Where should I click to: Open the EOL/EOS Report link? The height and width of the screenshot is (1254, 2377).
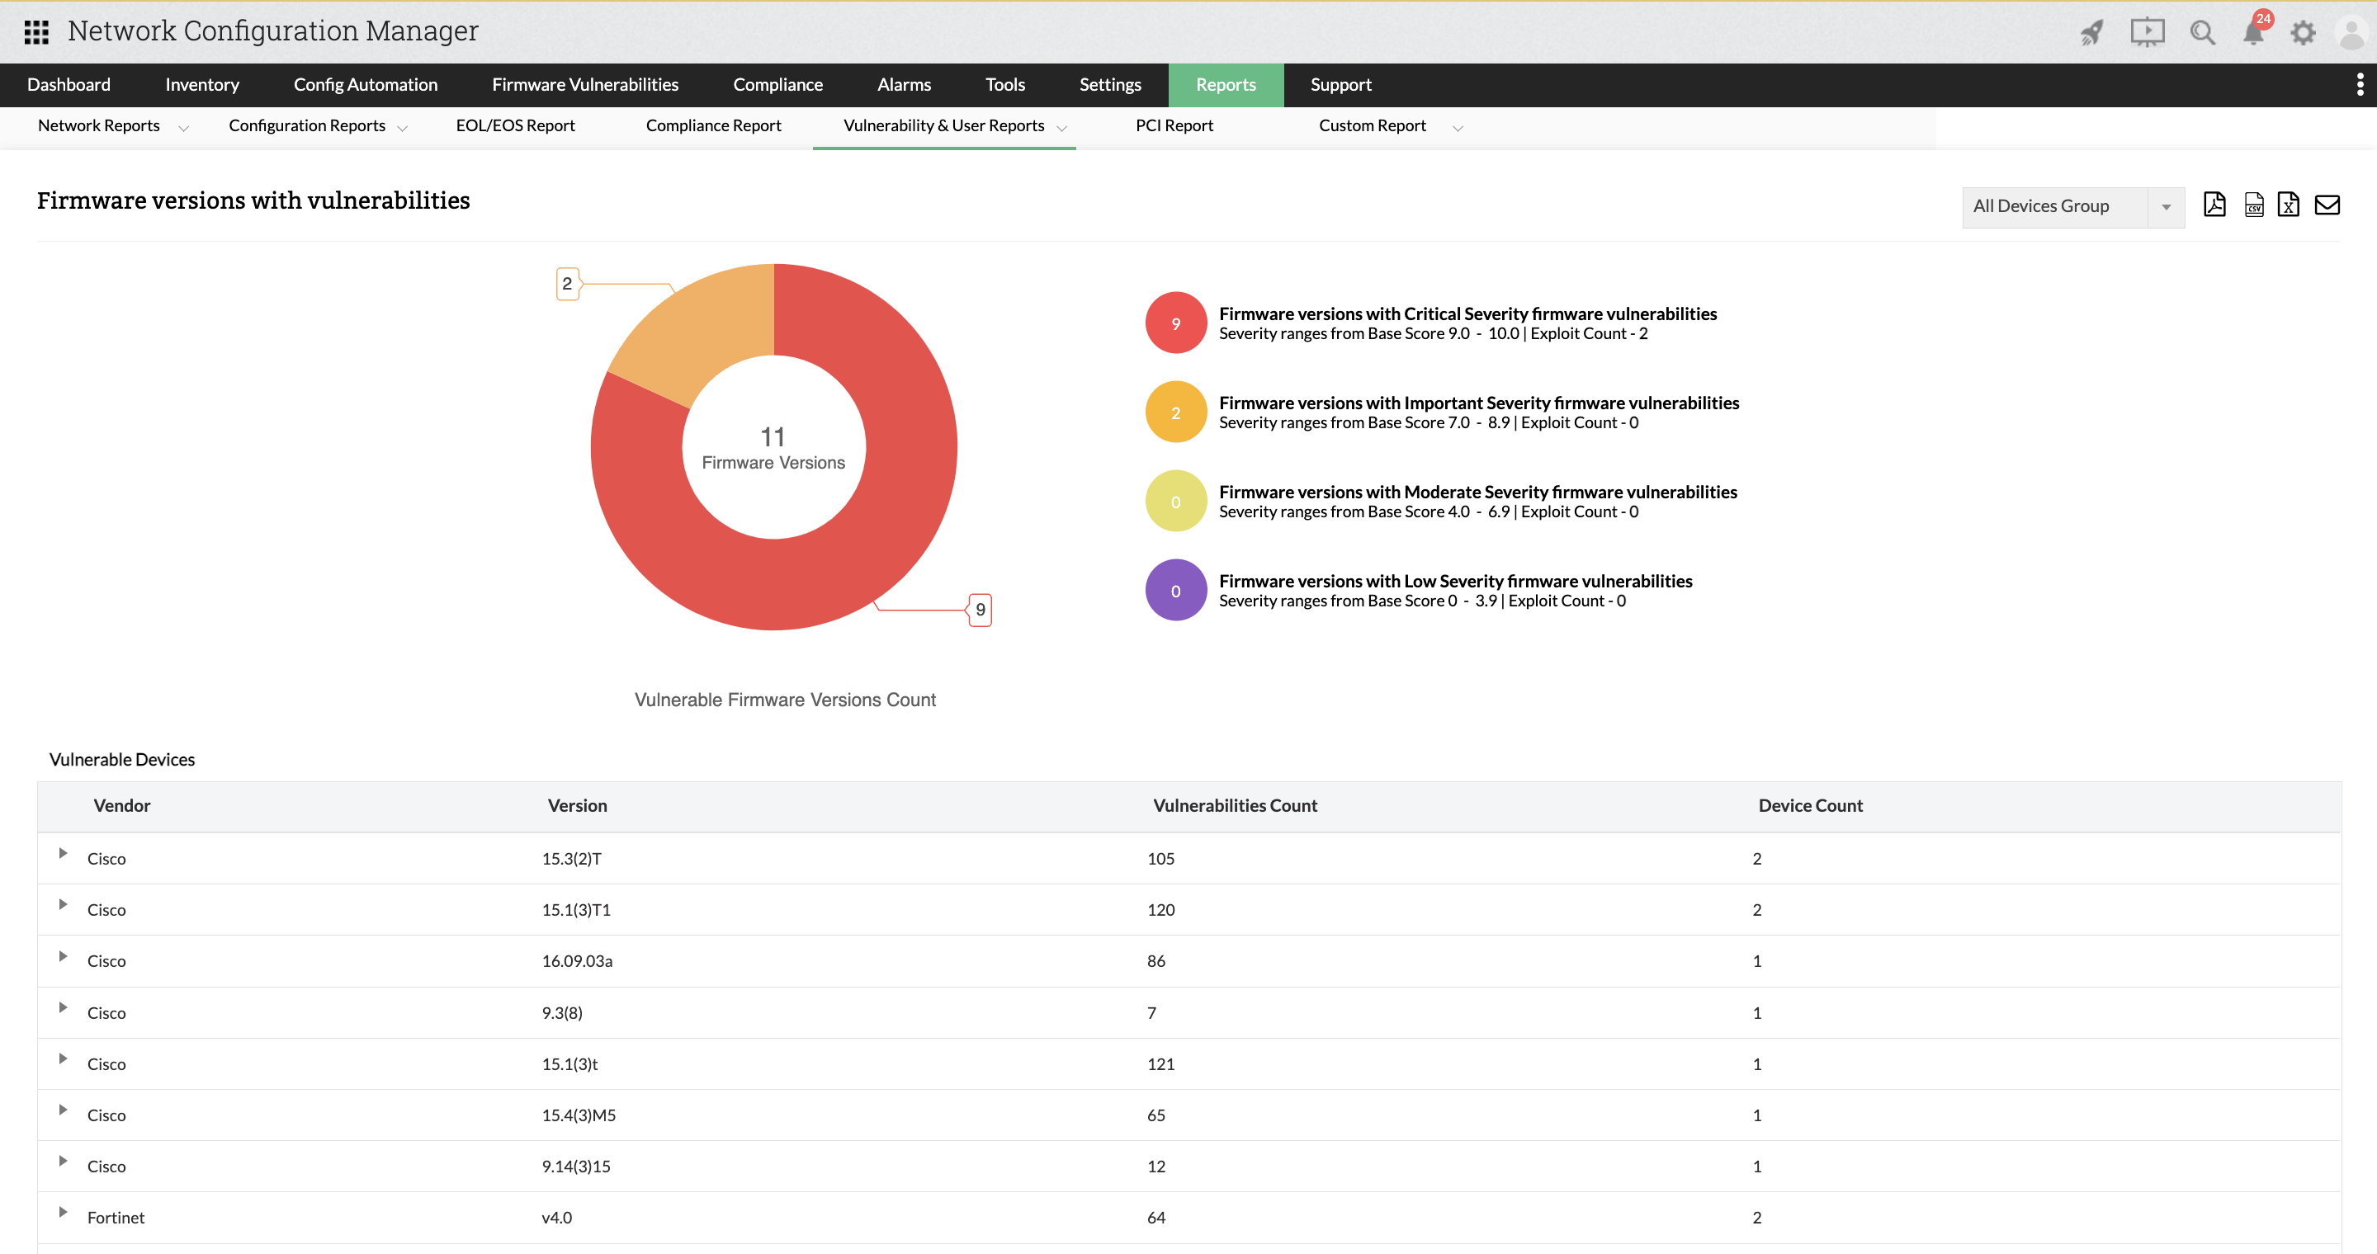515,125
